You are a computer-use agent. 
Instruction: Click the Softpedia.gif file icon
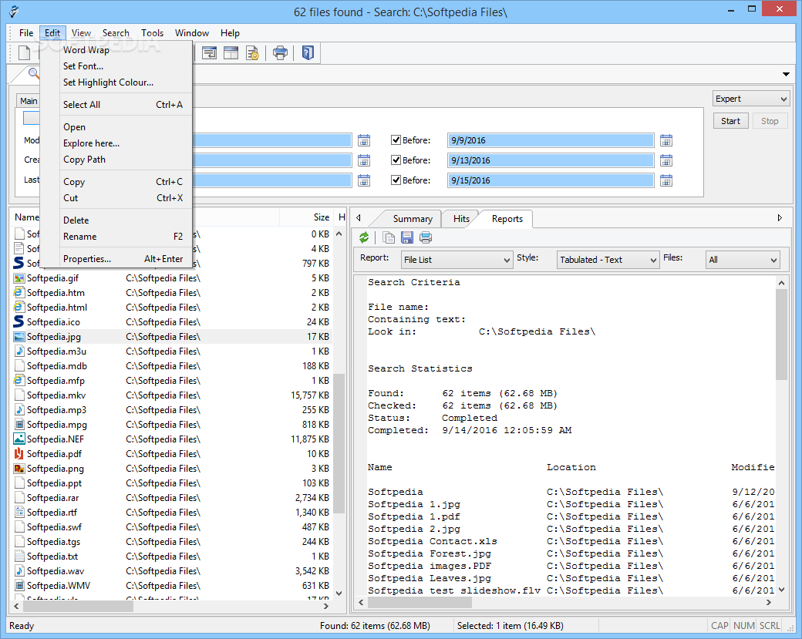(x=19, y=278)
